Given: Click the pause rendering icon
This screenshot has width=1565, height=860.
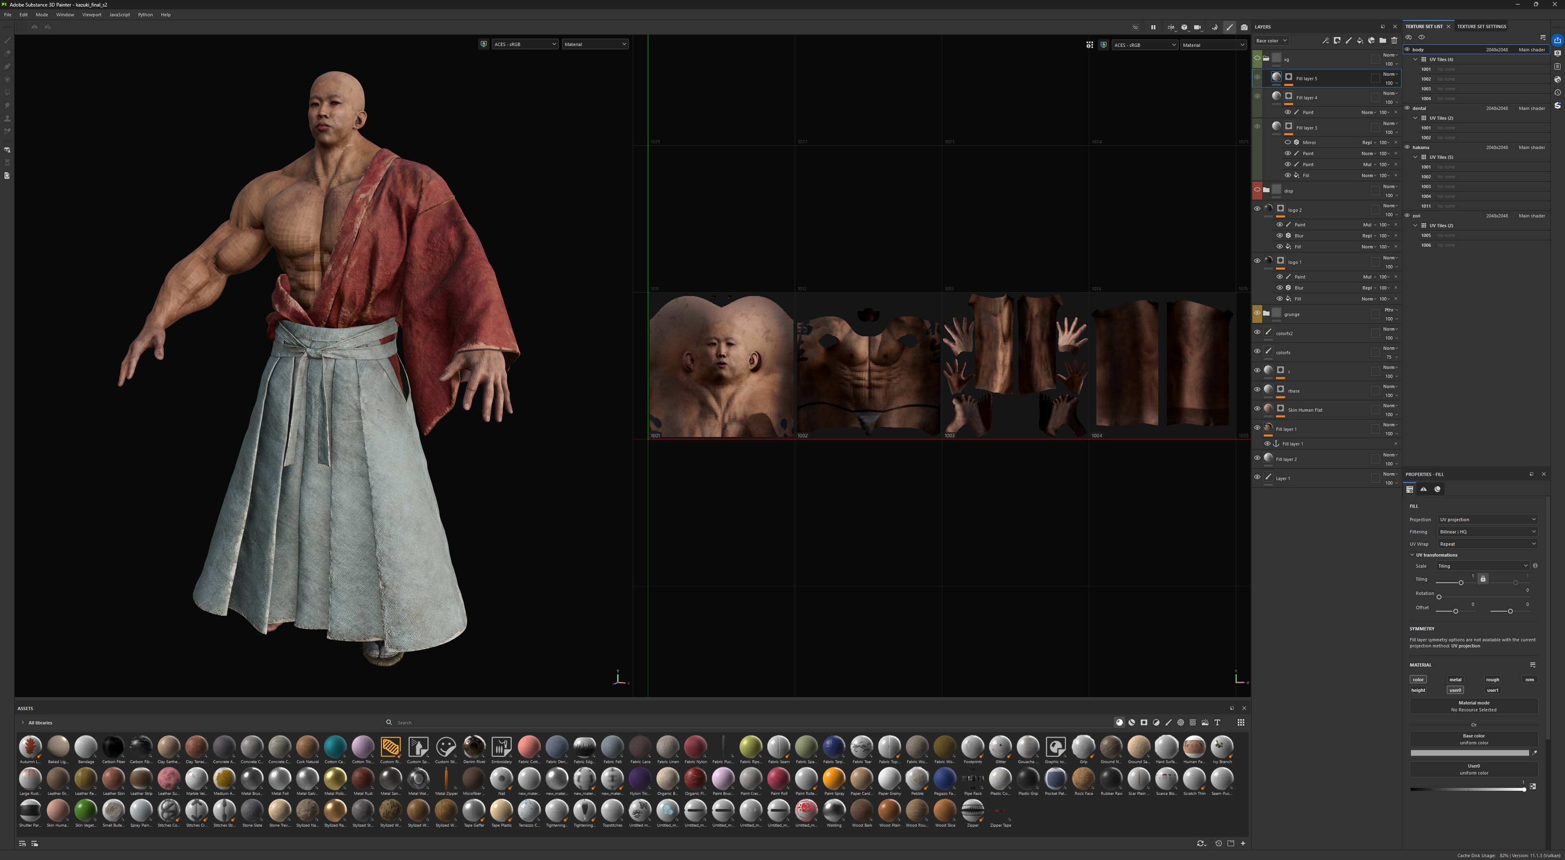Looking at the screenshot, I should click(1153, 27).
